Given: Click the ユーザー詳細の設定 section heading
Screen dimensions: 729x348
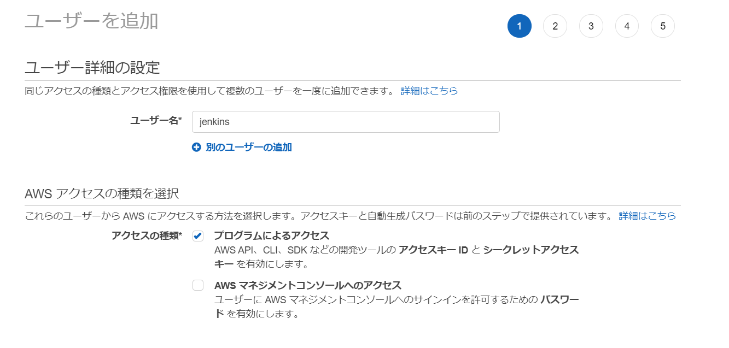Looking at the screenshot, I should (92, 68).
